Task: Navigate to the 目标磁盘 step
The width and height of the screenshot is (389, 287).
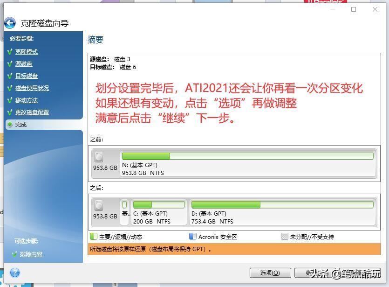Action: point(26,76)
